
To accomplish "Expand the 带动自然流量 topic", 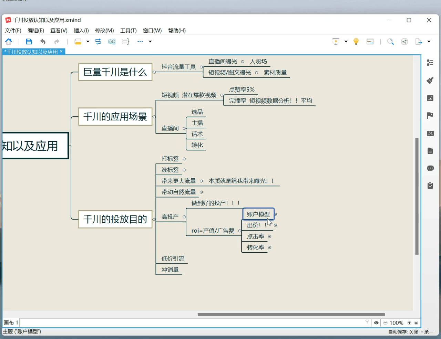I will 201,192.
